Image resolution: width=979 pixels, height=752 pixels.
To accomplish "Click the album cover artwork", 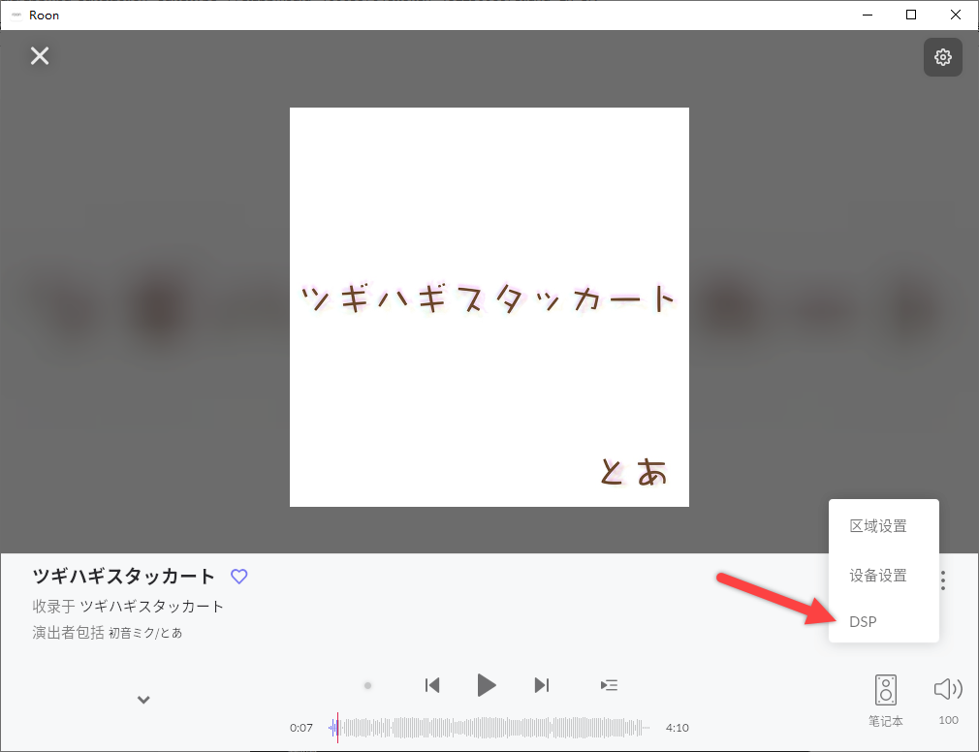I will click(489, 307).
